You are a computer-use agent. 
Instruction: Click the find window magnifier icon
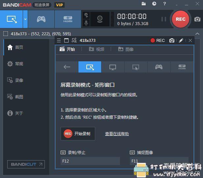74,41
